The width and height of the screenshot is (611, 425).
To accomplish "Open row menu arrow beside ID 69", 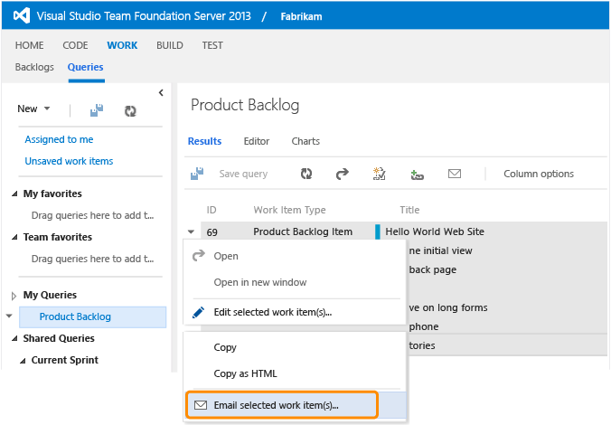I will point(191,231).
